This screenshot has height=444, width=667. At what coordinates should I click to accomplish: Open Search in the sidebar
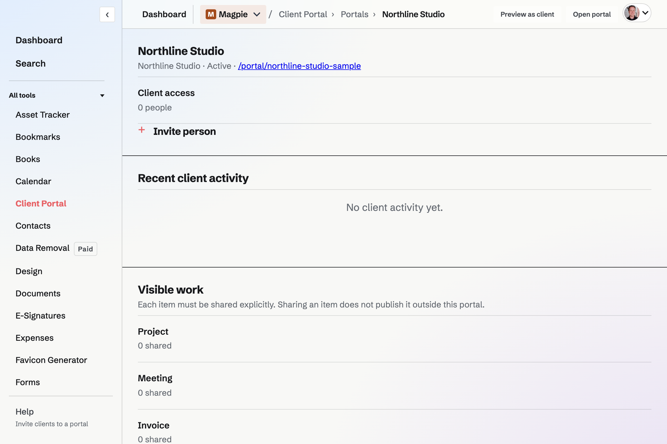pyautogui.click(x=31, y=64)
